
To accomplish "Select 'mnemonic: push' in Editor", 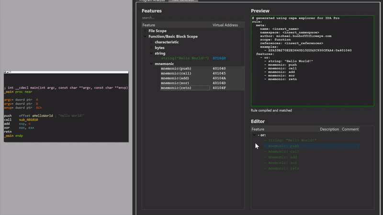I will [312, 146].
